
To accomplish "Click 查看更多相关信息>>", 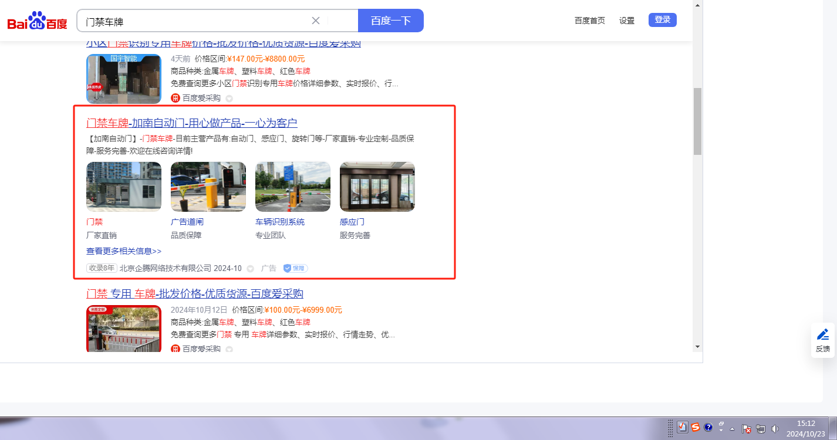I will click(x=124, y=251).
